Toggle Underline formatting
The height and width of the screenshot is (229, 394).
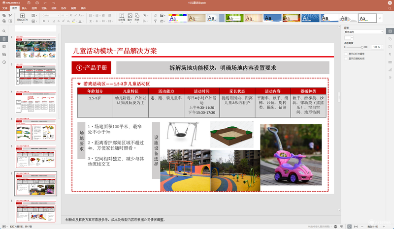(54, 21)
